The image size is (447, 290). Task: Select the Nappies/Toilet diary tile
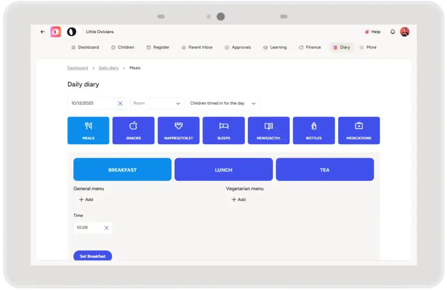tap(178, 130)
